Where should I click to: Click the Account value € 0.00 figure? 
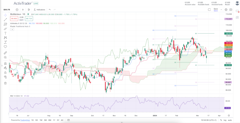click(x=187, y=3)
